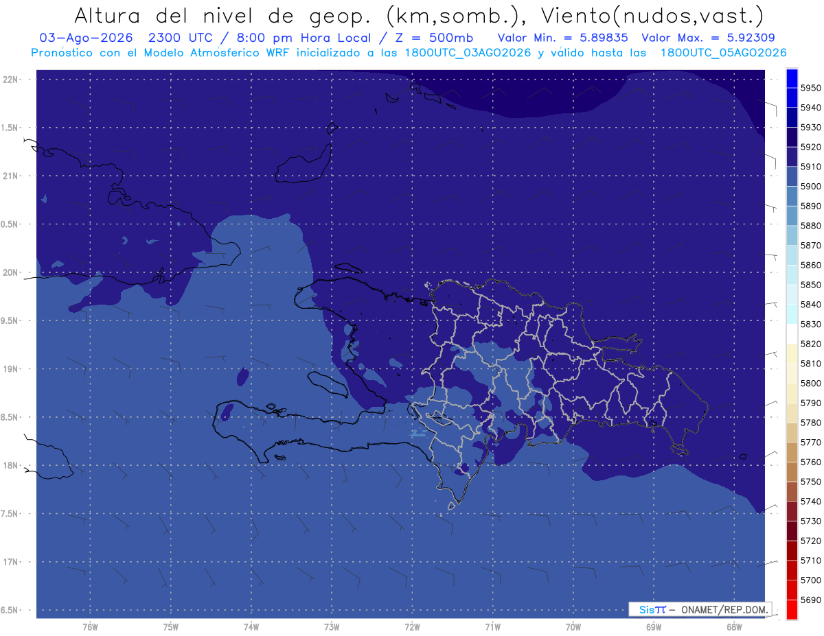Click the longitude label 74W
This screenshot has height=636, width=824.
(251, 627)
